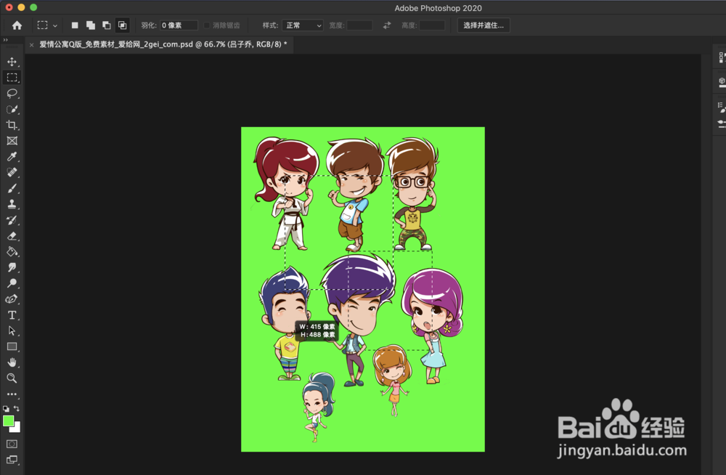Open the marquee tool preset picker

tap(47, 25)
